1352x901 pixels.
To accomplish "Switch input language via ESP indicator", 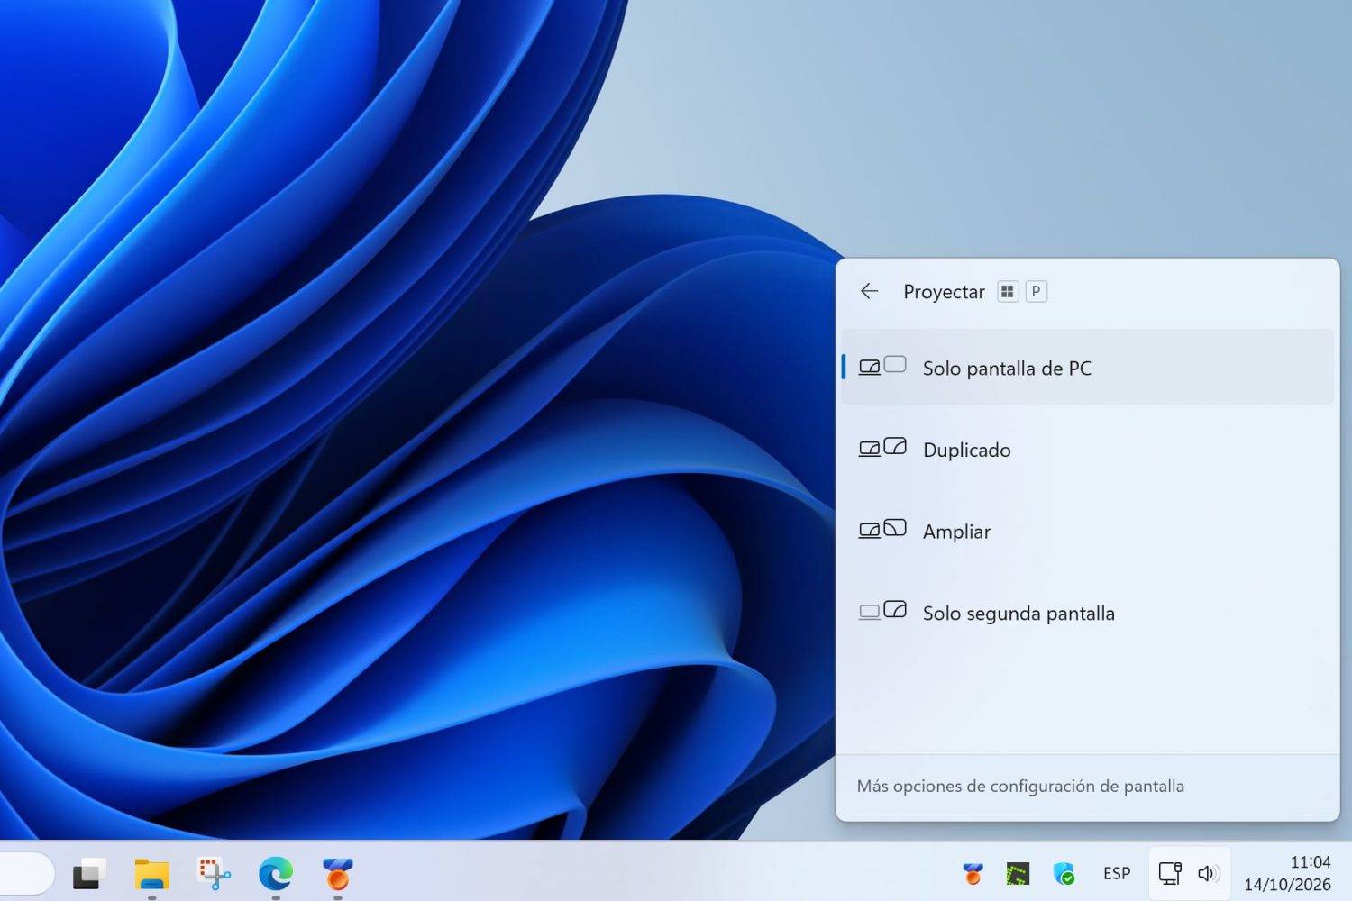I will [1117, 873].
